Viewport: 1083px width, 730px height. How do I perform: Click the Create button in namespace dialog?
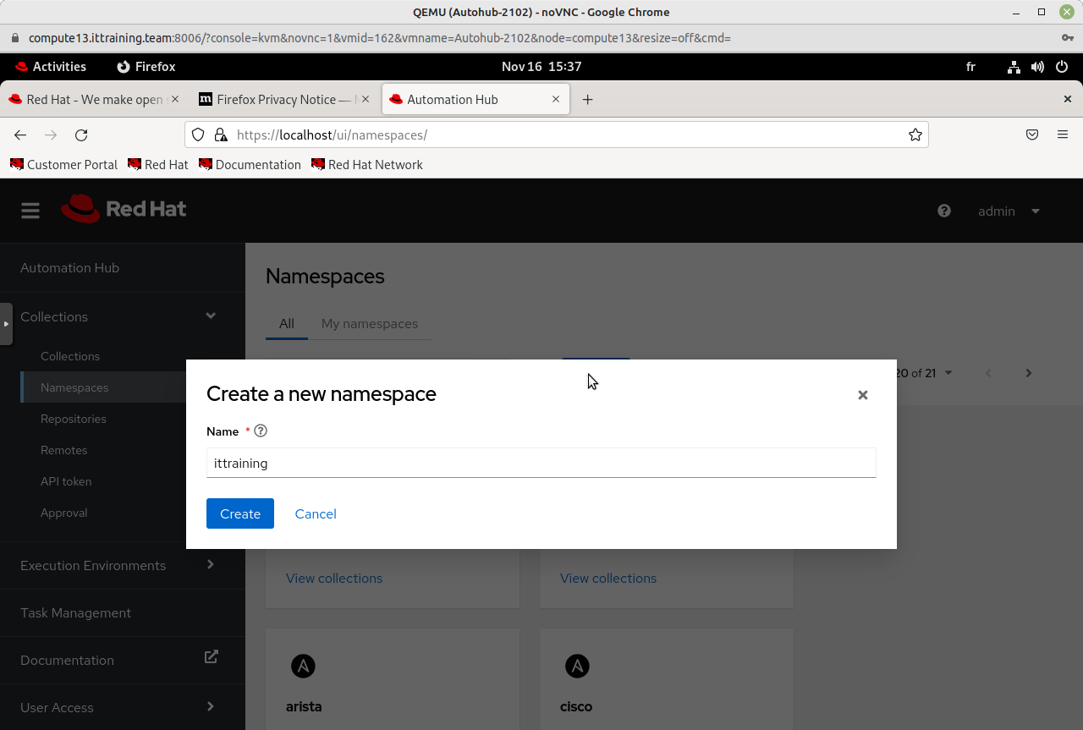240,513
